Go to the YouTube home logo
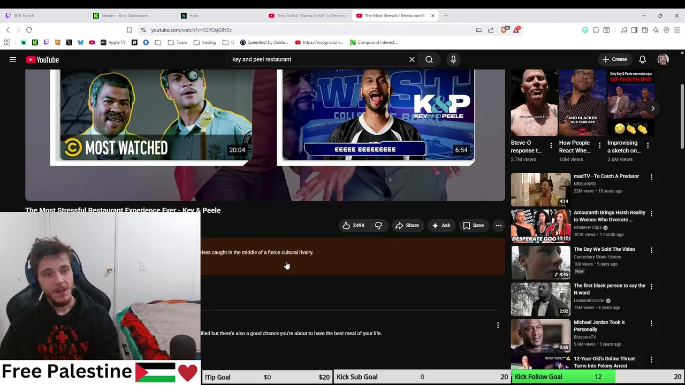 point(42,60)
